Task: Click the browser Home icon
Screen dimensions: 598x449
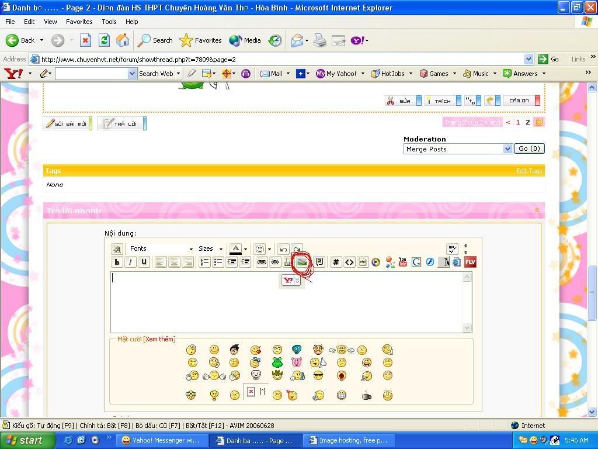Action: click(123, 40)
